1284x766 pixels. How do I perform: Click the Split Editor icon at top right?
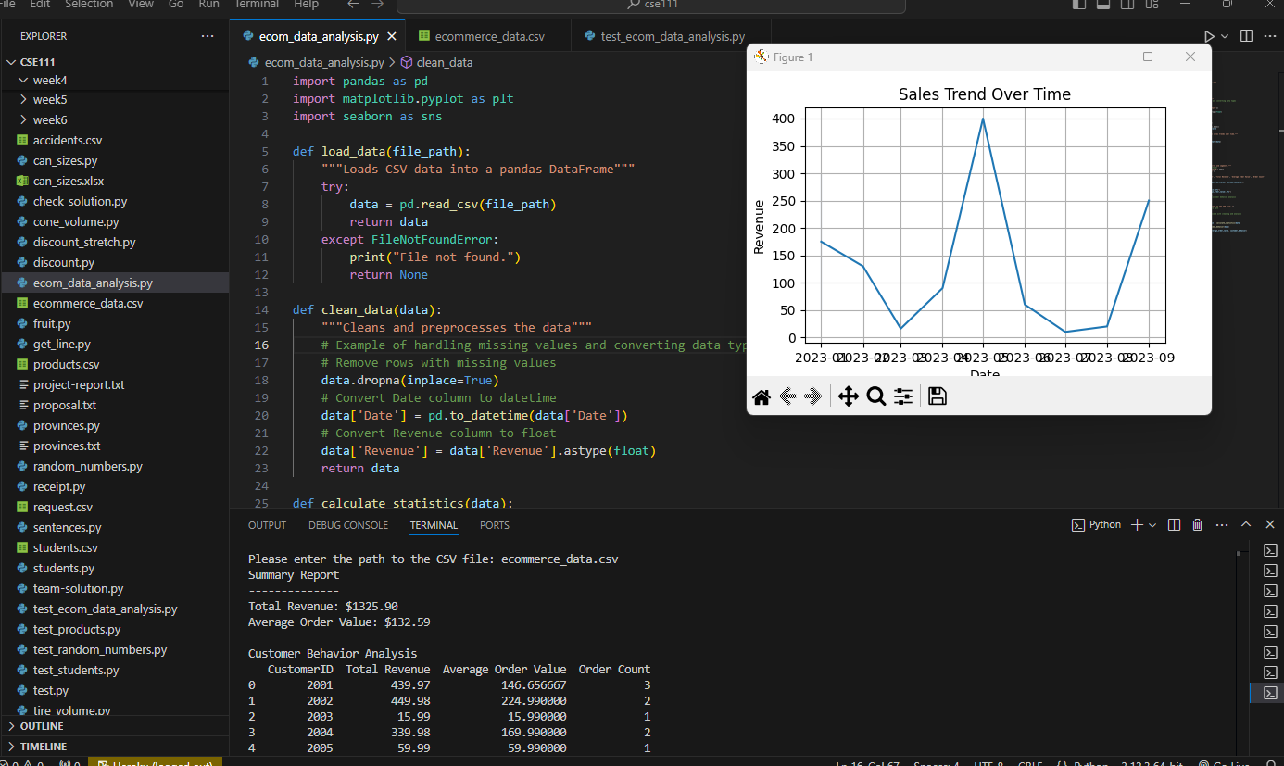click(x=1246, y=36)
